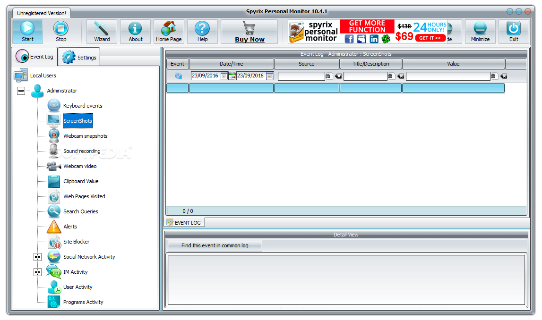The width and height of the screenshot is (542, 320).
Task: Click the Title/Description filter input field
Action: point(365,76)
